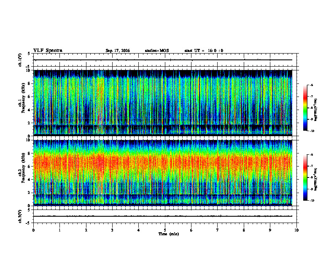Image resolution: width=334 pixels, height=258 pixels.
Task: Click the ch.1(V) axis label
Action: pos(20,60)
